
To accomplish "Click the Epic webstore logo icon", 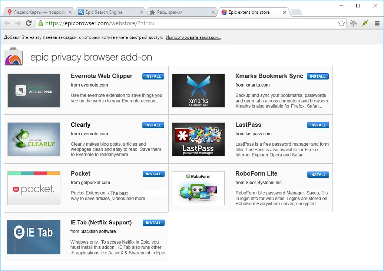I will coord(13,57).
